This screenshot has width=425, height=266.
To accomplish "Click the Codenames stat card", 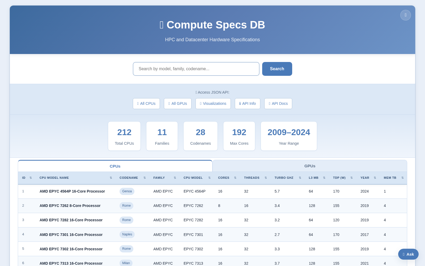I will [x=201, y=136].
